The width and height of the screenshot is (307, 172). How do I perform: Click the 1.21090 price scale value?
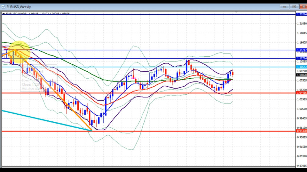[302, 24]
